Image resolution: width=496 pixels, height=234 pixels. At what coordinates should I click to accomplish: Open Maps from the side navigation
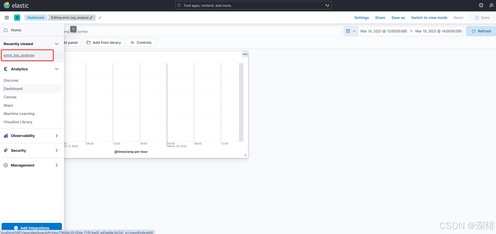click(8, 105)
